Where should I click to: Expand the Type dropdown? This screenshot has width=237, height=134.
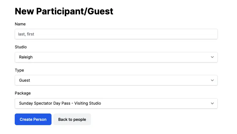(x=116, y=80)
